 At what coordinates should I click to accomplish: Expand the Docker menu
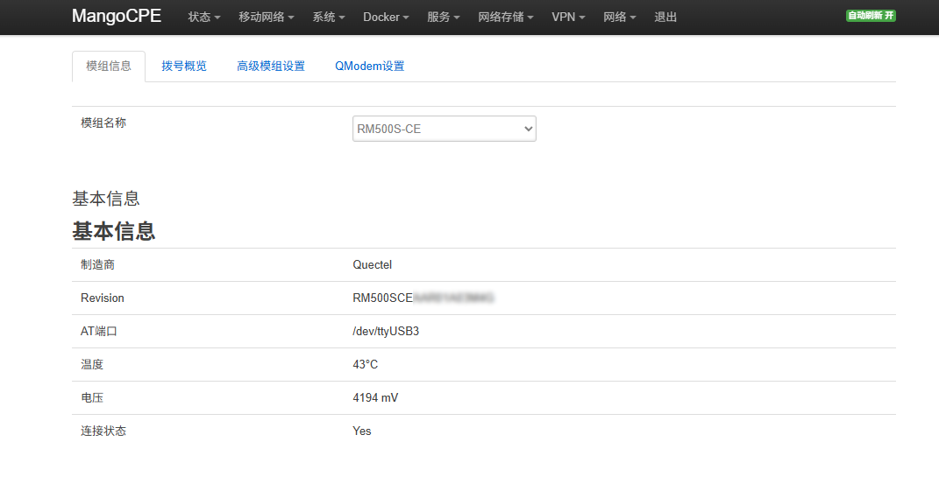[x=386, y=18]
